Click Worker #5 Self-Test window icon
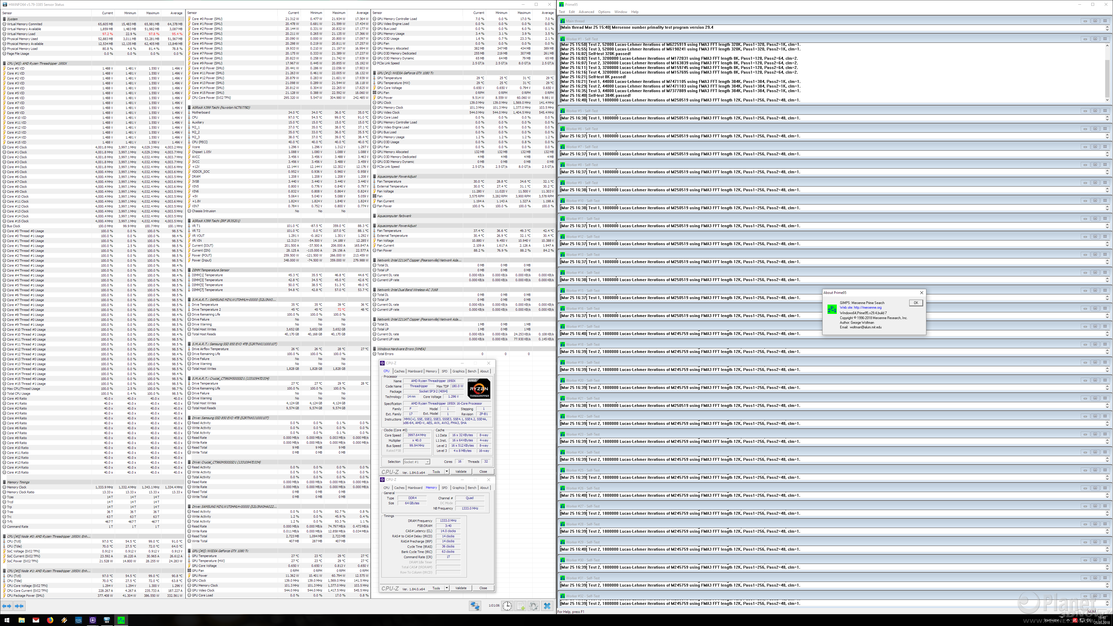 point(563,111)
